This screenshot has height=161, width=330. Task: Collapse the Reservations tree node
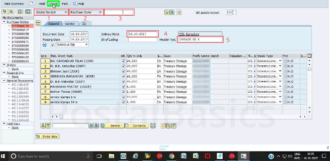point(4,73)
